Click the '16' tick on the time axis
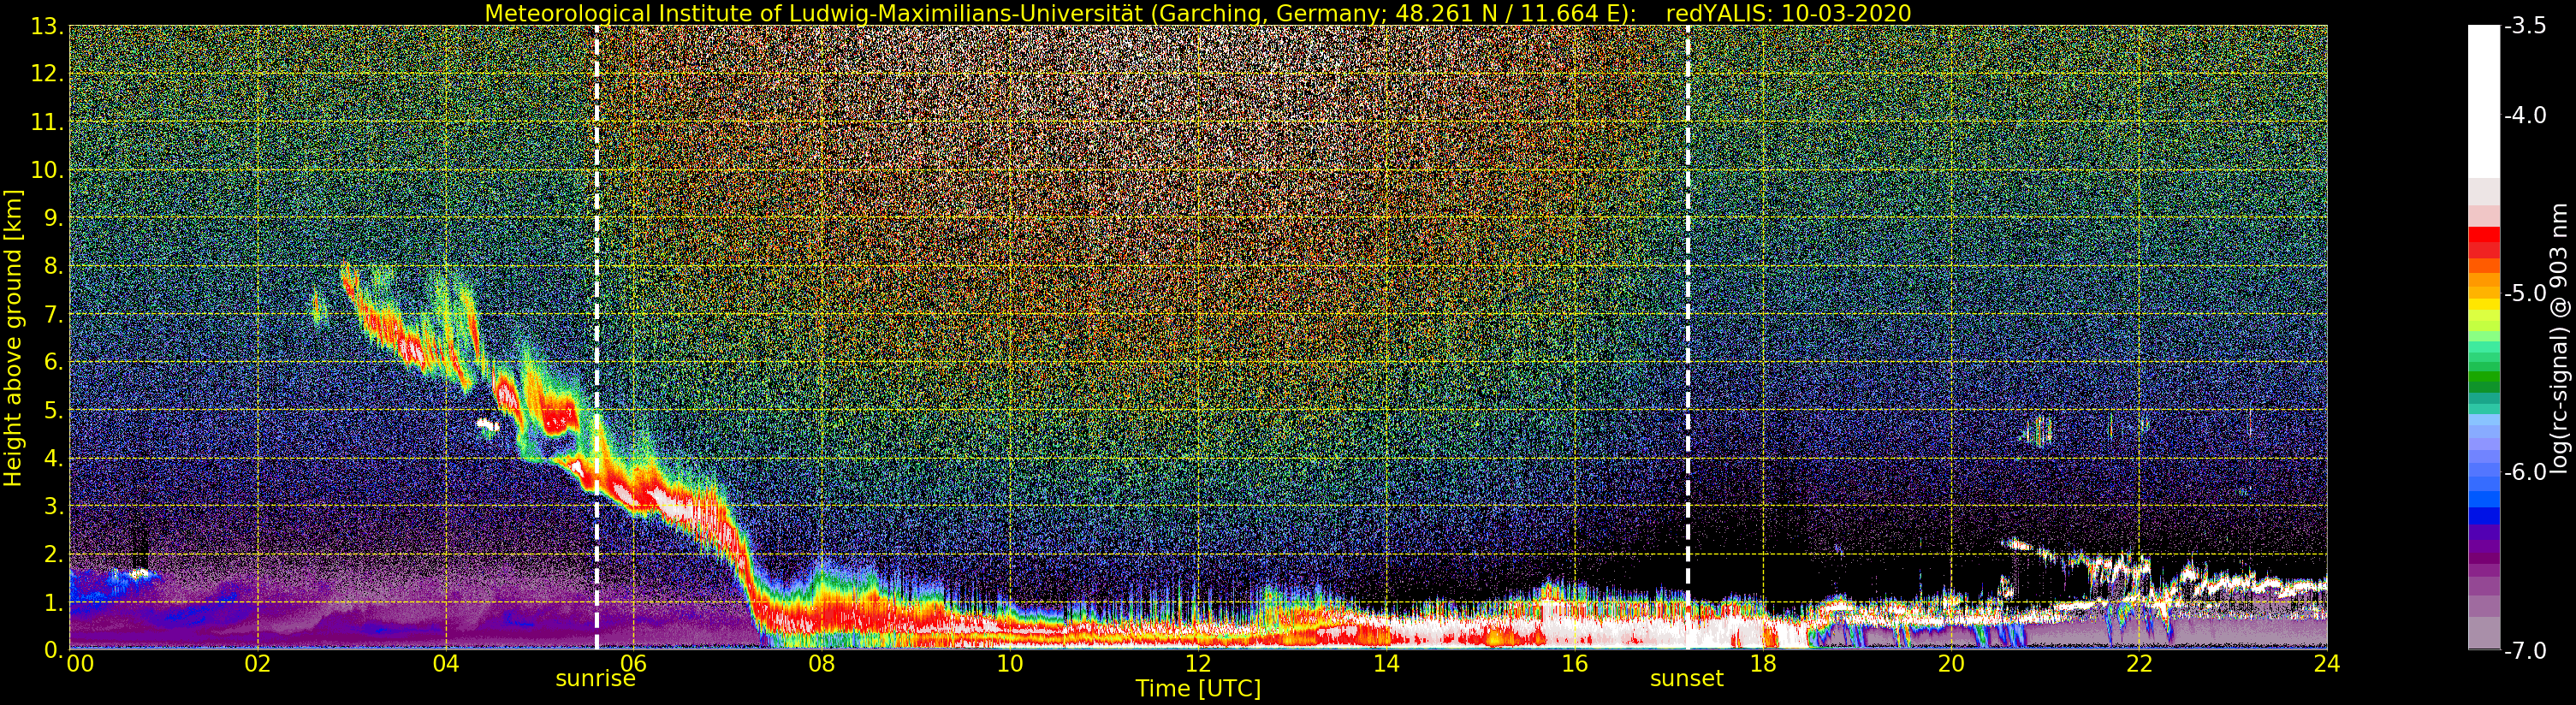 coord(1574,664)
